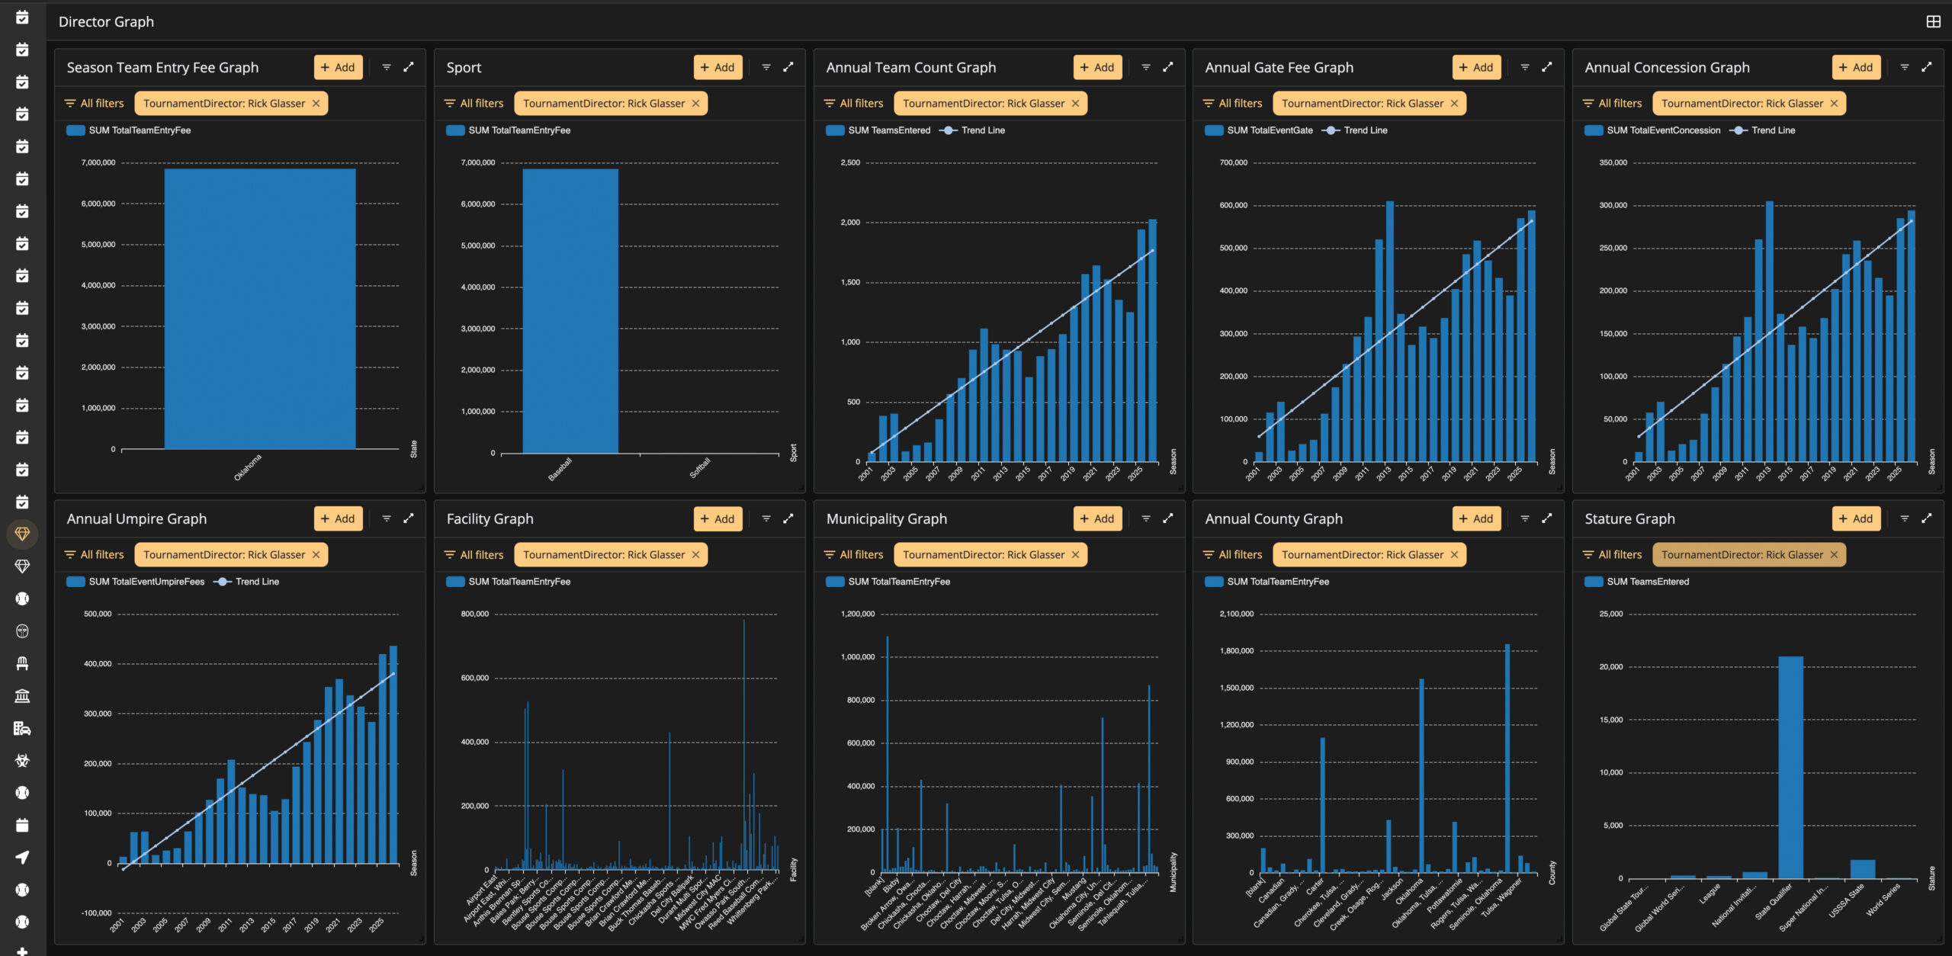This screenshot has width=1952, height=956.
Task: Open the bank building sidebar icon
Action: click(x=22, y=695)
